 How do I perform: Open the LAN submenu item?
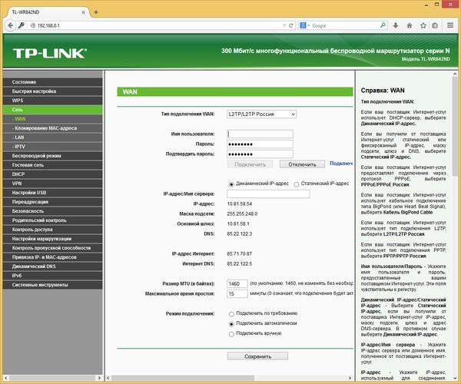tap(53, 137)
